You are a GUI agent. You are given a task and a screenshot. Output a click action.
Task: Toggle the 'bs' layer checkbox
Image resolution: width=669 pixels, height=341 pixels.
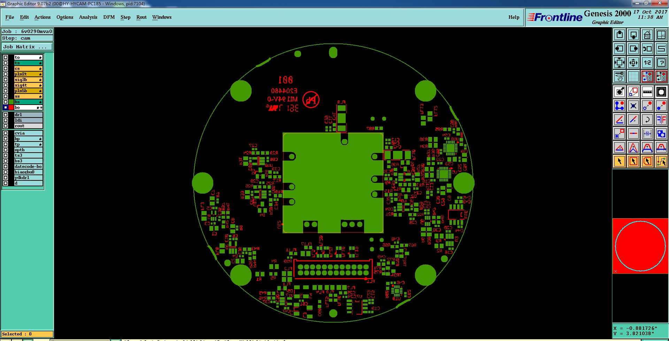coord(6,102)
